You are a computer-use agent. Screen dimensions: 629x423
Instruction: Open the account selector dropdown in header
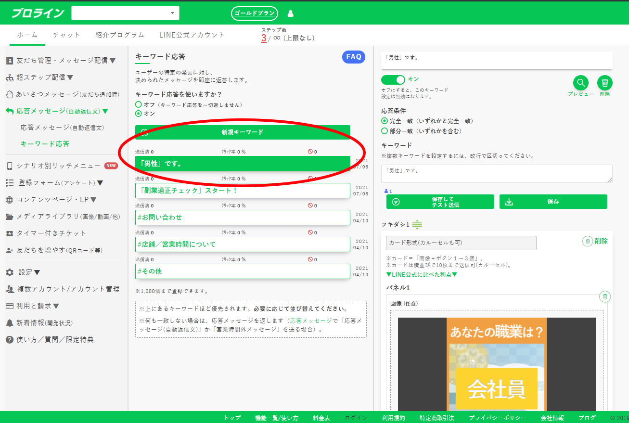click(x=125, y=13)
